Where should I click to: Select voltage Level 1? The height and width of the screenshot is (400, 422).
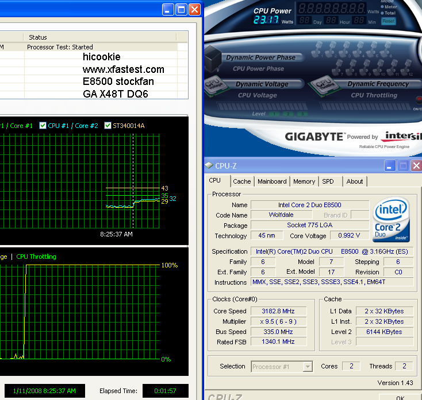tap(274, 114)
